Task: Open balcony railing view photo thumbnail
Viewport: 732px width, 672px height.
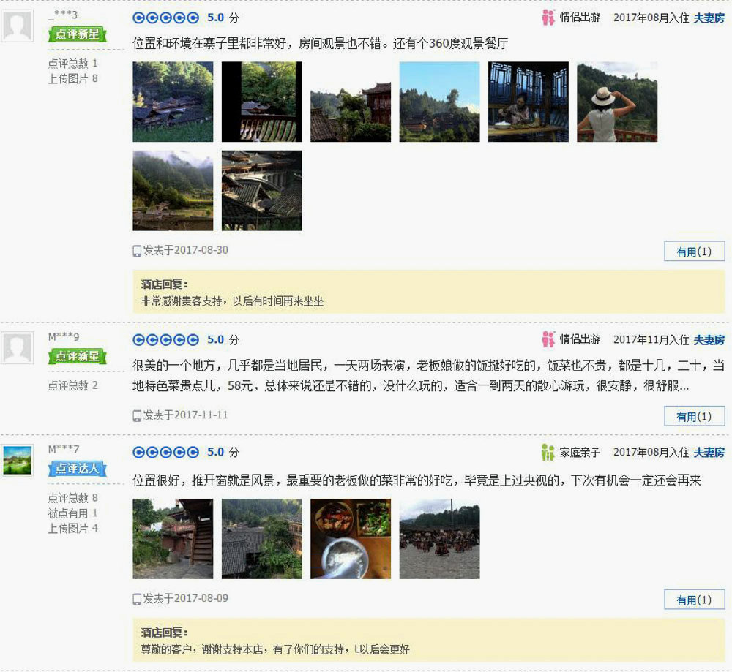Action: (262, 102)
